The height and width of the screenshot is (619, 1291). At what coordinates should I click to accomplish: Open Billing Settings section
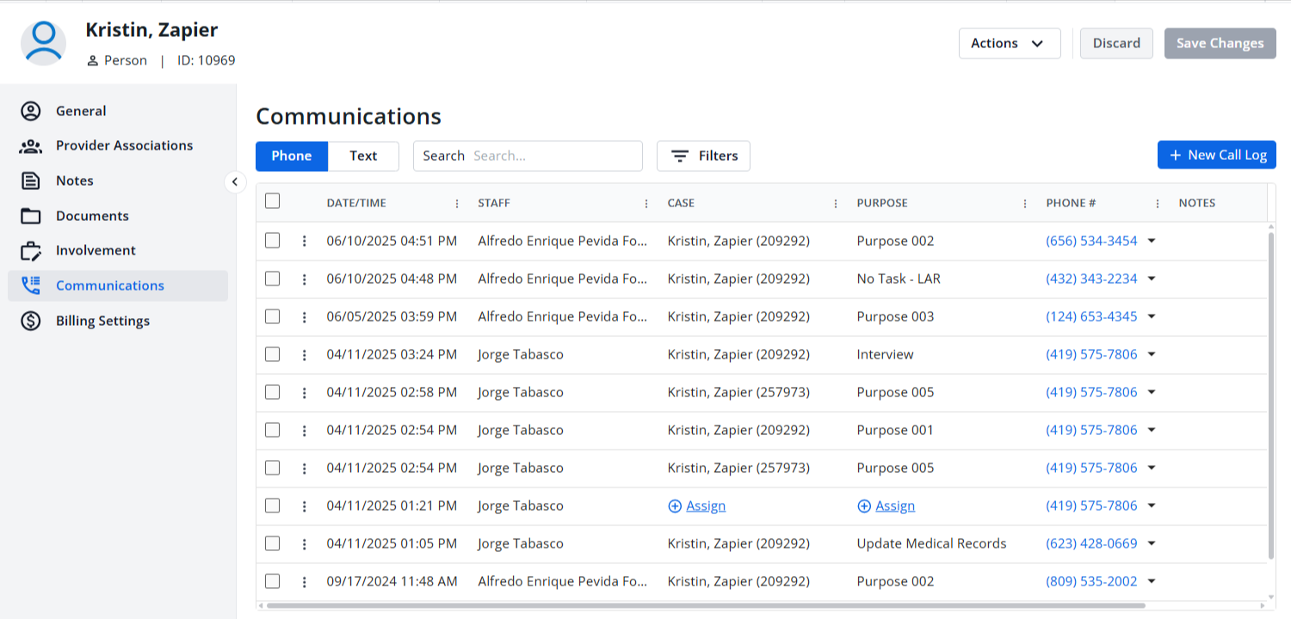[118, 321]
